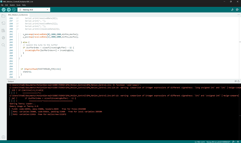Viewport: 241px width, 143px height.
Task: Open the Debug sidebar panel
Action: [3, 38]
